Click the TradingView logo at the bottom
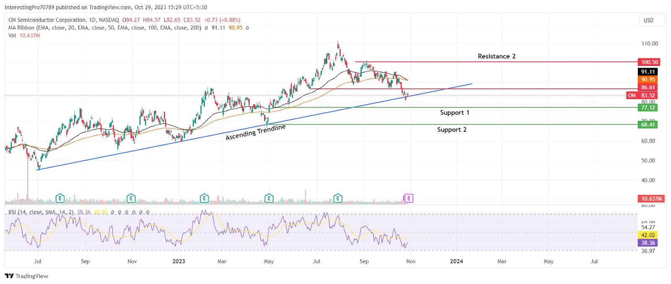This screenshot has width=671, height=284. (x=26, y=276)
